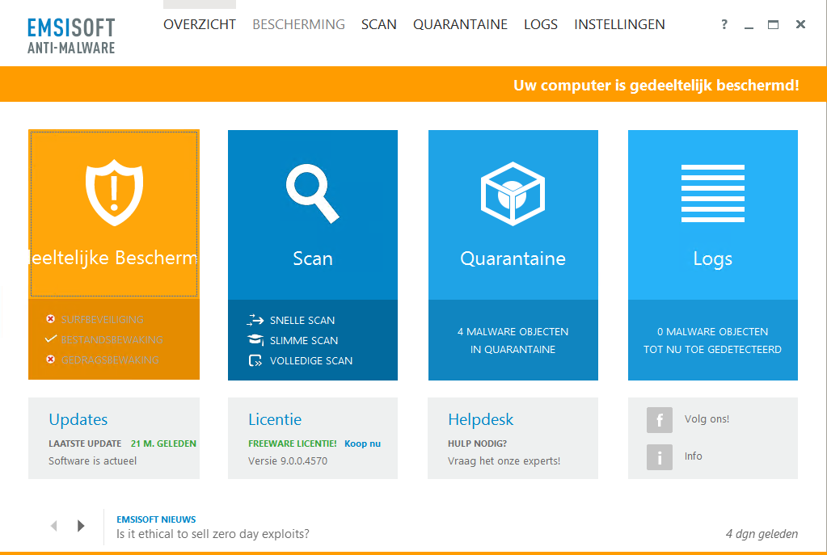This screenshot has height=555, width=827.
Task: Click the GEDRAGSBEWAKING label
Action: point(110,360)
